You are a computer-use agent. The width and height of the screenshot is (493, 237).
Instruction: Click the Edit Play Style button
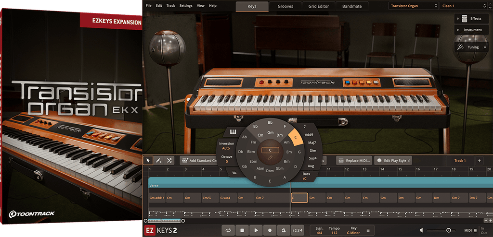[394, 160]
